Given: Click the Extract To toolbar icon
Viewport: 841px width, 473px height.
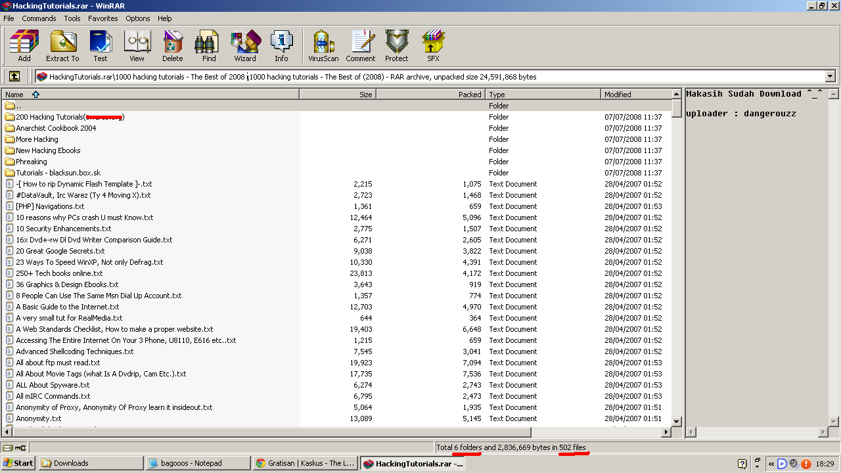Looking at the screenshot, I should pyautogui.click(x=62, y=46).
